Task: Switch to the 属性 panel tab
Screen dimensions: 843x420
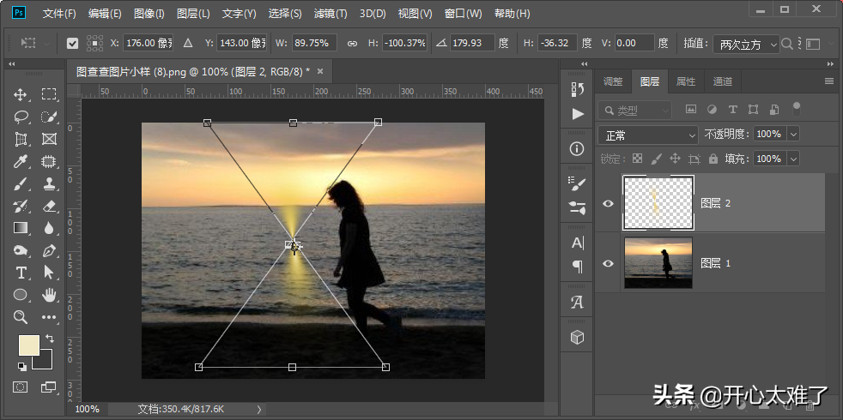Action: (x=686, y=81)
